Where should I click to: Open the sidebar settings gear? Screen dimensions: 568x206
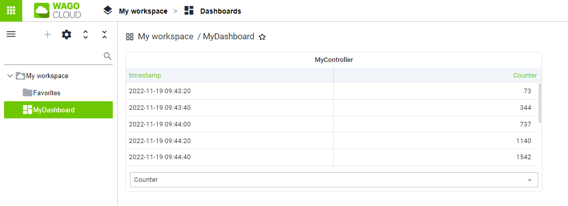coord(67,35)
